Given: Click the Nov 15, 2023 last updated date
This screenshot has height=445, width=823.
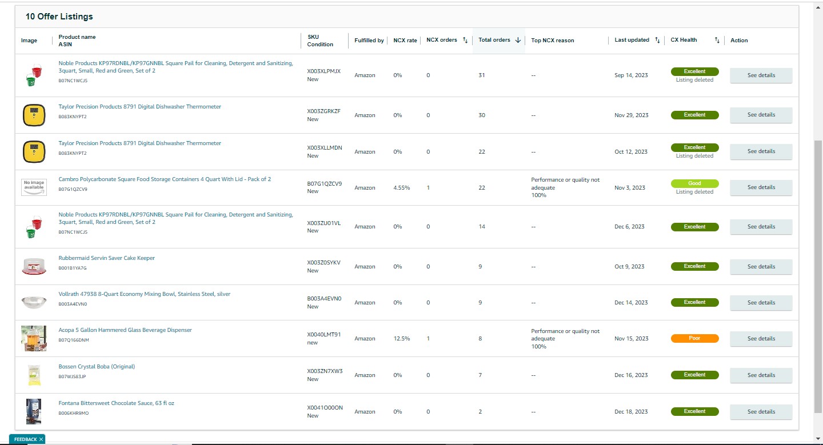Looking at the screenshot, I should pyautogui.click(x=632, y=339).
